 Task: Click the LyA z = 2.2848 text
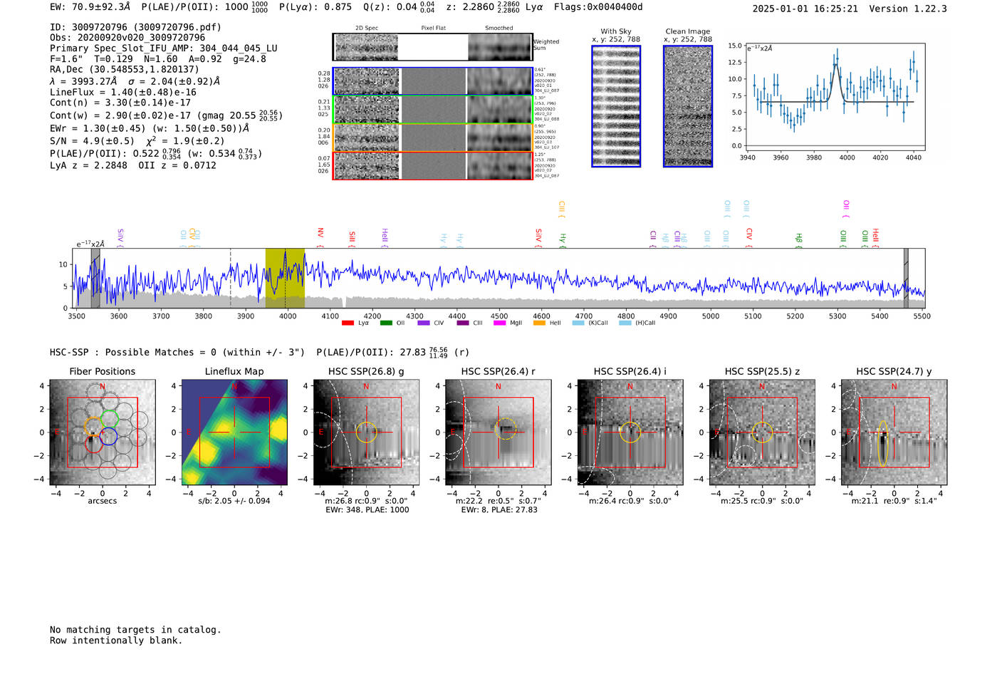(89, 165)
